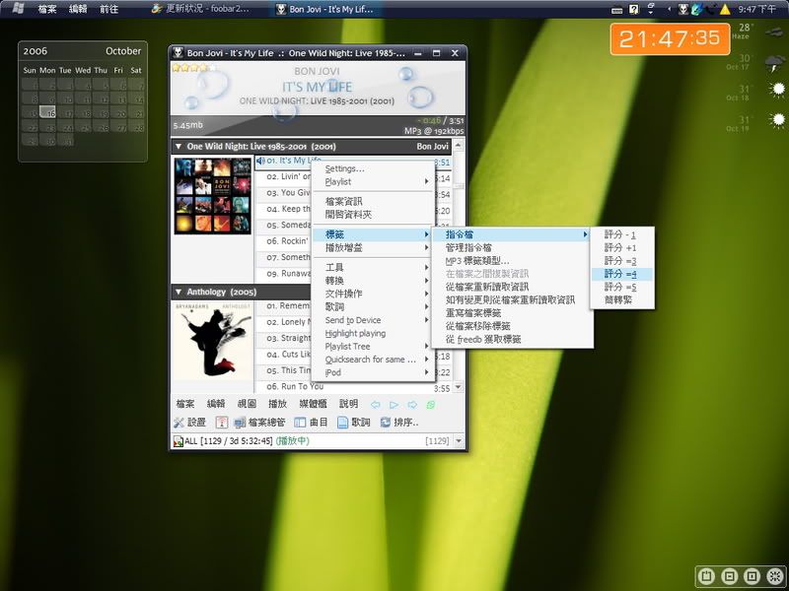Click day 16 in the calendar widget
789x591 pixels.
point(47,112)
